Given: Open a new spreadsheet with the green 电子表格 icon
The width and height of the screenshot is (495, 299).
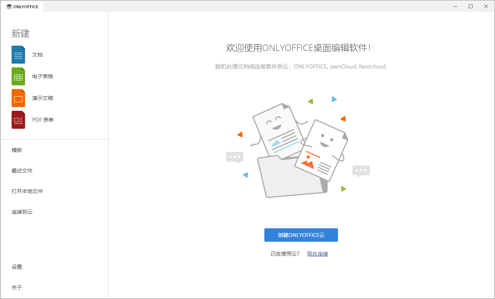Looking at the screenshot, I should (18, 76).
